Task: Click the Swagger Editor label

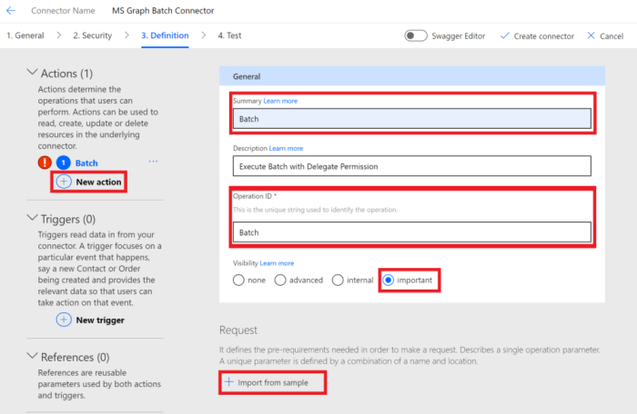Action: coord(459,36)
